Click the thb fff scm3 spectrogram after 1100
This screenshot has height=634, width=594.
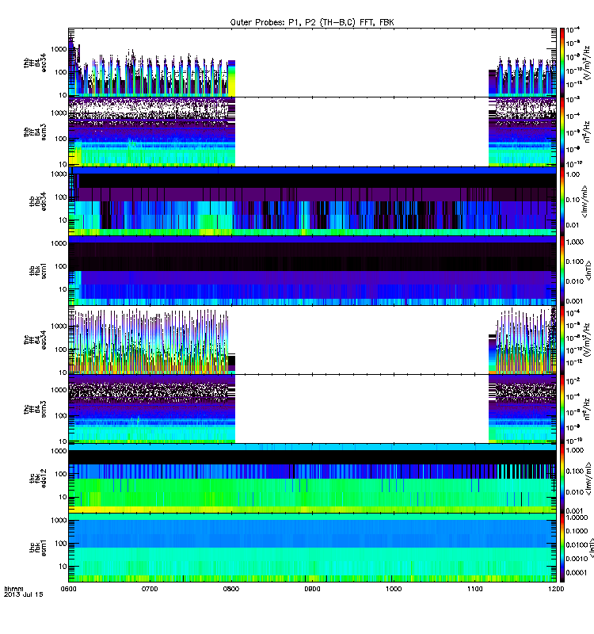tap(523, 132)
